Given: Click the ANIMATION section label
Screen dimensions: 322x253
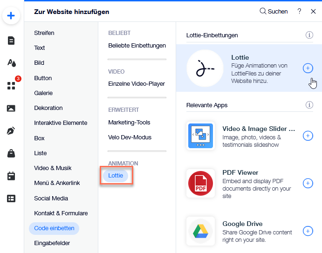Looking at the screenshot, I should [123, 163].
